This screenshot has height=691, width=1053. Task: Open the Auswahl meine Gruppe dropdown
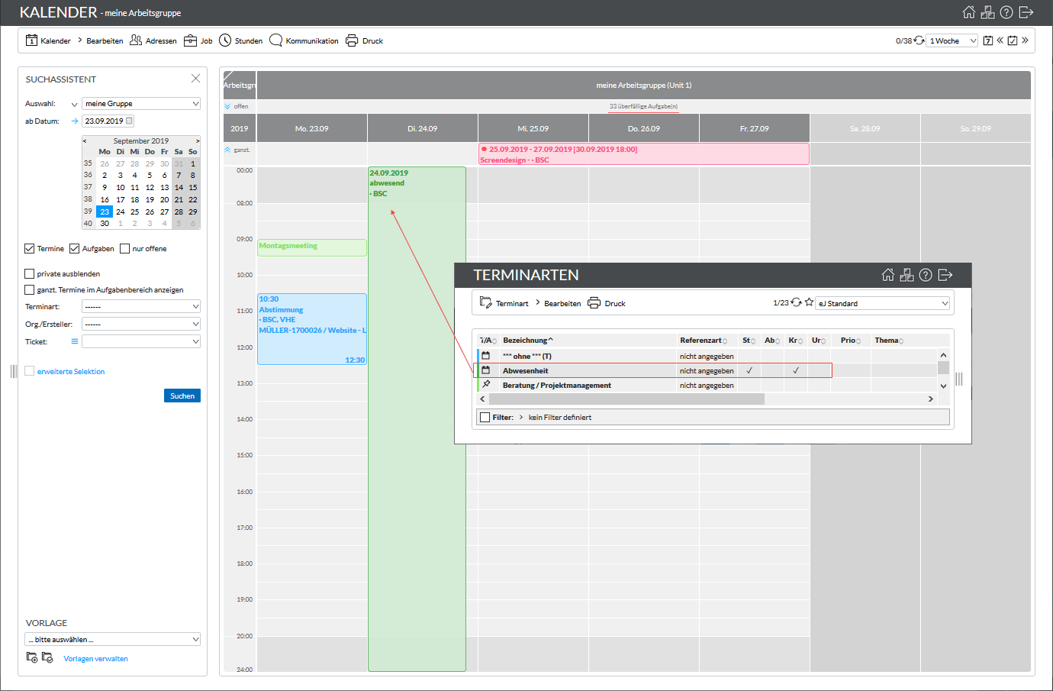tap(141, 103)
